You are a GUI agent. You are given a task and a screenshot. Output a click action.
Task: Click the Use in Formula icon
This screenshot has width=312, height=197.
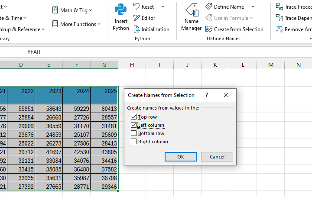[208, 18]
